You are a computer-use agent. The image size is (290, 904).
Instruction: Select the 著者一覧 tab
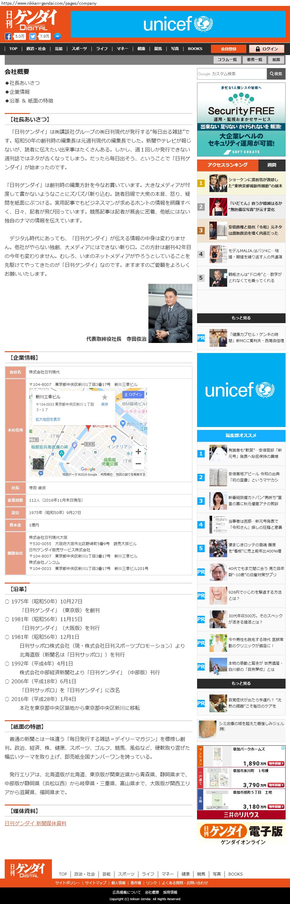point(254,60)
